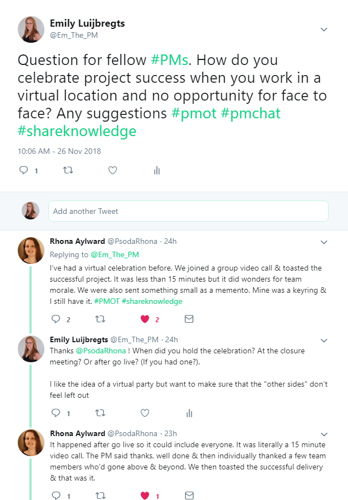View analytics for Emily's closure meeting reply
The height and width of the screenshot is (500, 348).
click(x=189, y=413)
